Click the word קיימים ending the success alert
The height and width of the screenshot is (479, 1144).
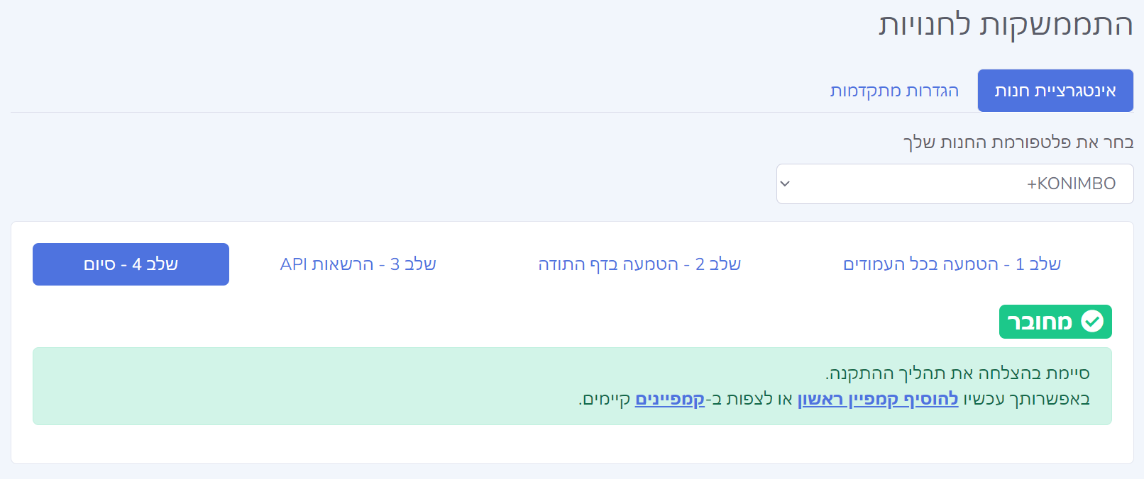pyautogui.click(x=605, y=399)
